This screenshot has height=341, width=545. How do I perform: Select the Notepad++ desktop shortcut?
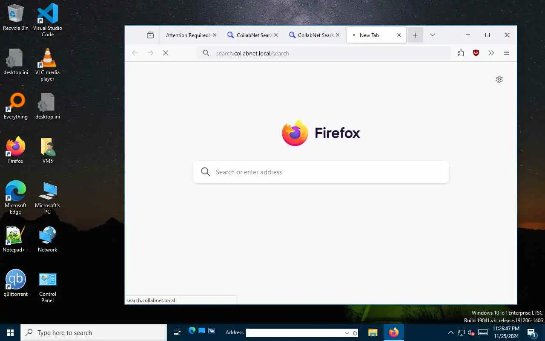coord(16,239)
